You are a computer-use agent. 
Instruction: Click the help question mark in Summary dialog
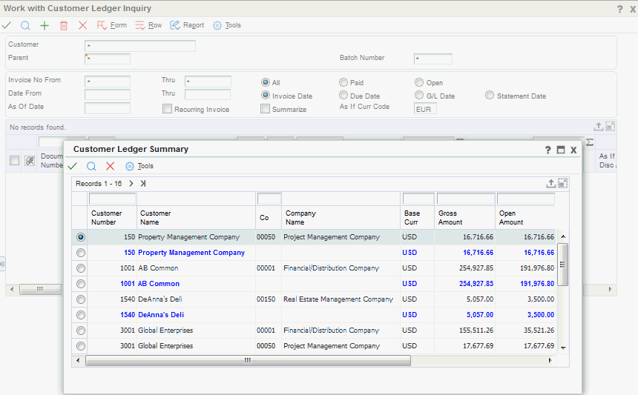point(547,150)
